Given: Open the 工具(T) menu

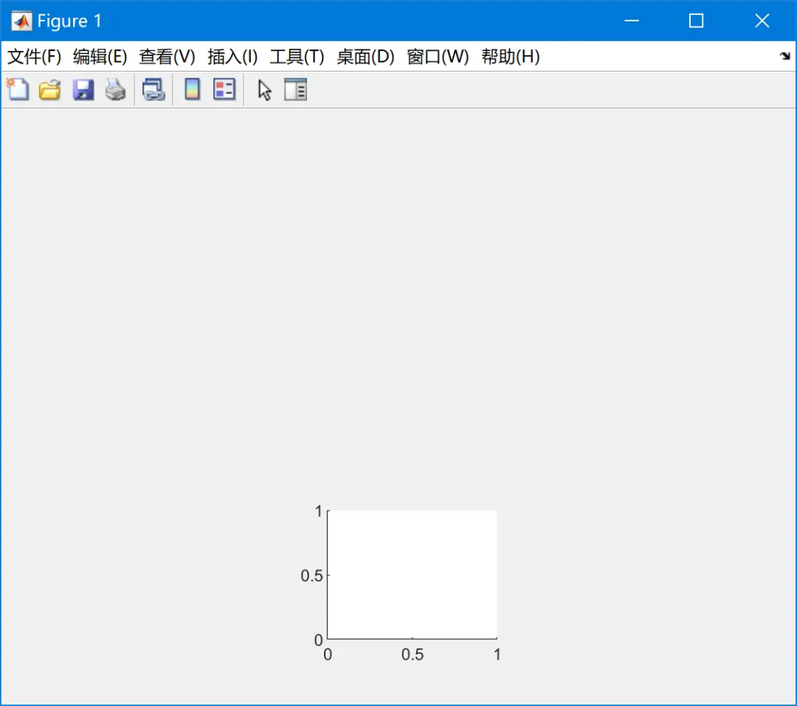Looking at the screenshot, I should (x=297, y=56).
